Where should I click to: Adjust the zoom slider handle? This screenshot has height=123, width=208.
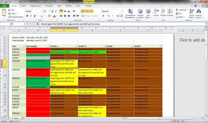pyautogui.click(x=196, y=121)
